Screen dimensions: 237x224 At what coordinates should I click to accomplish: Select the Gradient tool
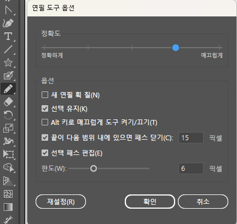coord(8,207)
